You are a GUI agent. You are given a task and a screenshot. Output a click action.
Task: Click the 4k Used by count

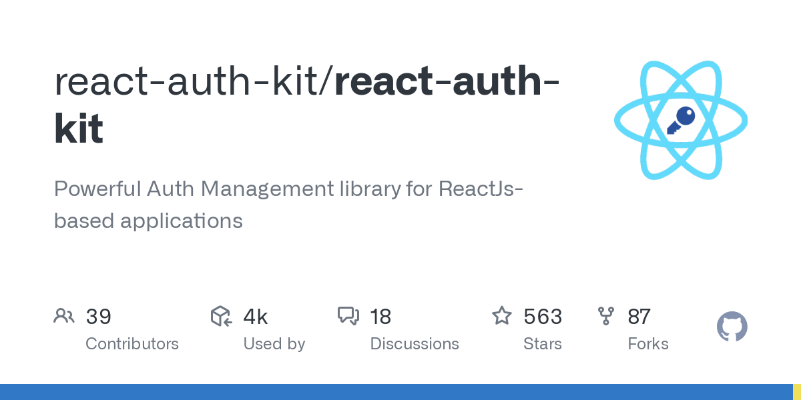(254, 316)
